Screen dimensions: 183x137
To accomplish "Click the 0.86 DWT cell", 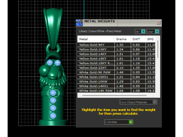I will point(138,49).
